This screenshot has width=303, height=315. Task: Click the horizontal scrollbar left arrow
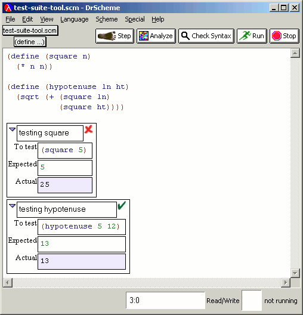click(8, 283)
